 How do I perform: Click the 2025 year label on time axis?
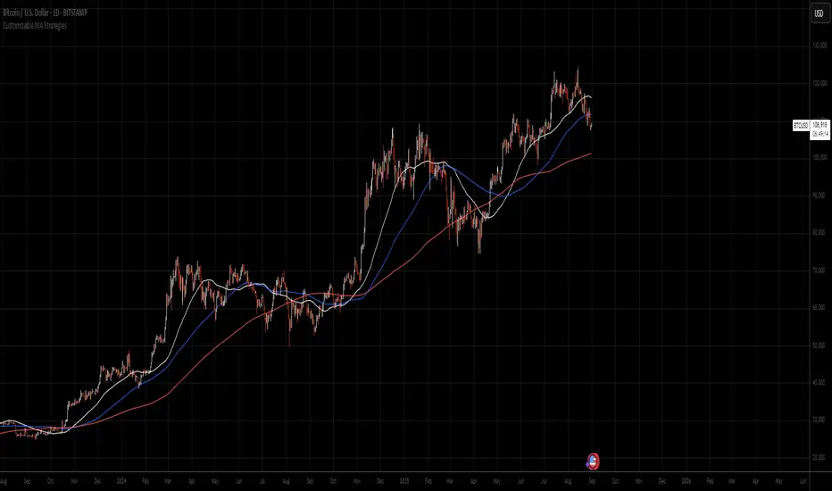coord(404,481)
